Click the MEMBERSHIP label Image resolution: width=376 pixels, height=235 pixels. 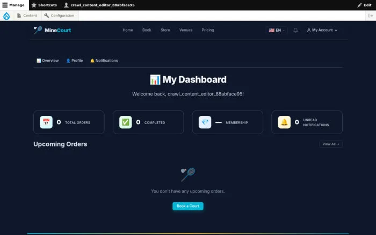(237, 122)
